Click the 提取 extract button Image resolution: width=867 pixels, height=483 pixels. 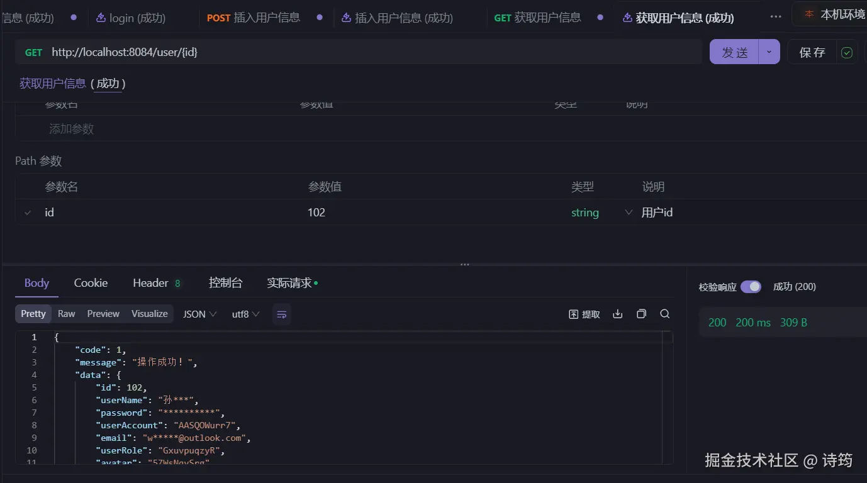[585, 314]
